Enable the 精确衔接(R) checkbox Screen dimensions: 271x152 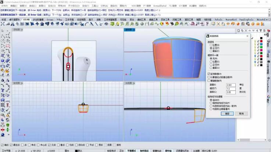209,80
